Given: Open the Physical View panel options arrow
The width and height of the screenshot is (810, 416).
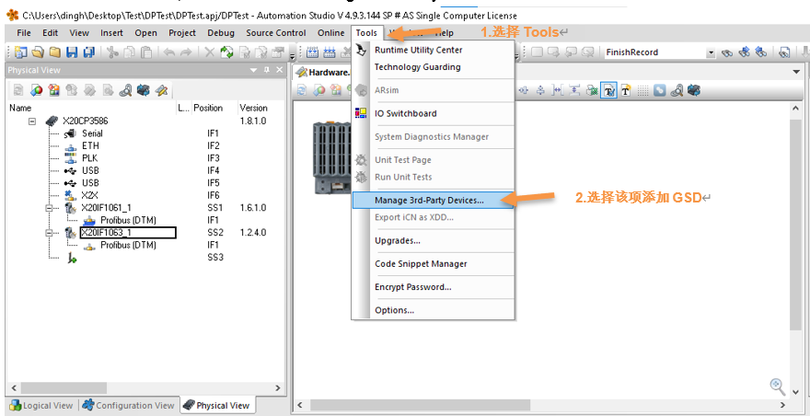Looking at the screenshot, I should [253, 70].
